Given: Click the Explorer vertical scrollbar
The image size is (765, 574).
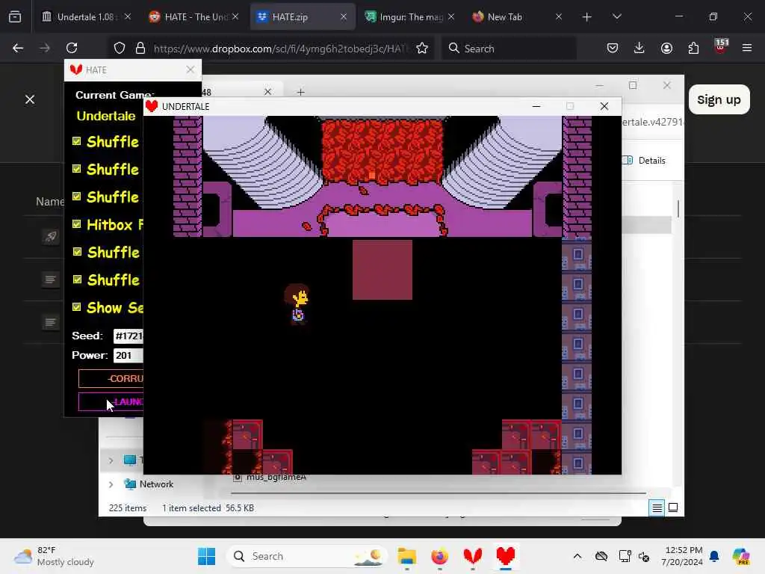Looking at the screenshot, I should coord(678,209).
